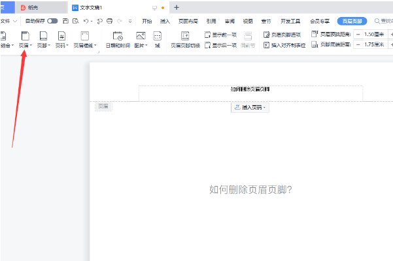This screenshot has width=393, height=261.
Task: Click the monitor icon on document tab
Action: (x=154, y=8)
